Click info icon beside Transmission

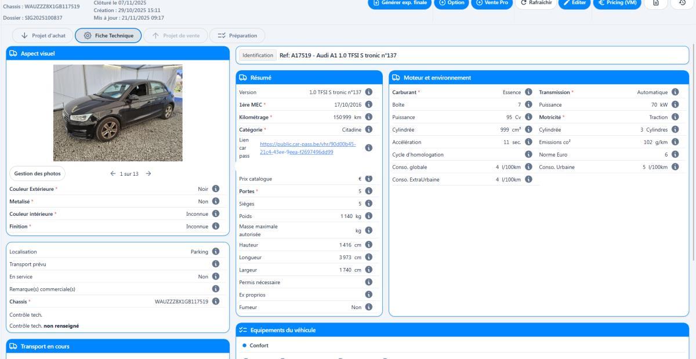[675, 92]
